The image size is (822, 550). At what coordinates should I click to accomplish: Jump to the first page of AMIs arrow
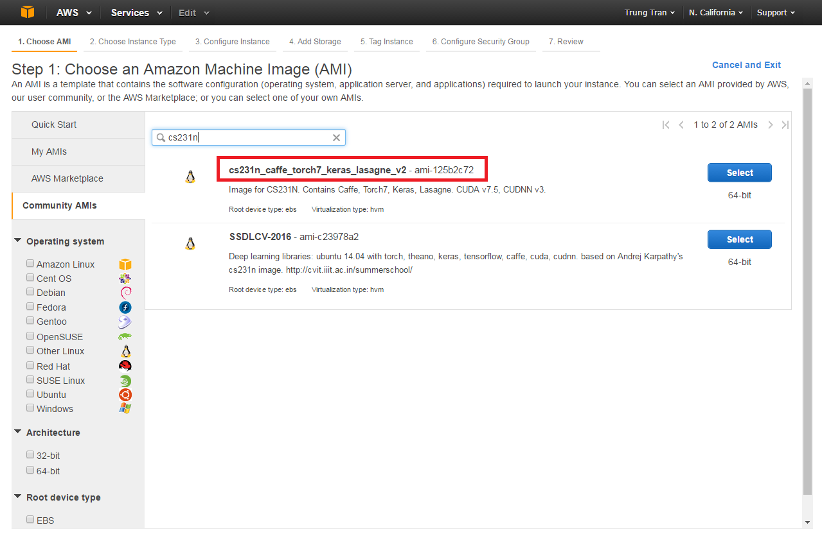coord(666,125)
